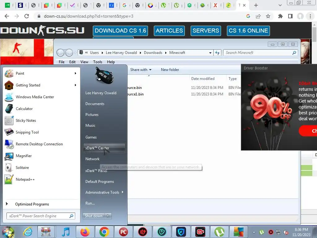This screenshot has width=317, height=238.
Task: Create a New folder in Explorer
Action: click(x=170, y=70)
